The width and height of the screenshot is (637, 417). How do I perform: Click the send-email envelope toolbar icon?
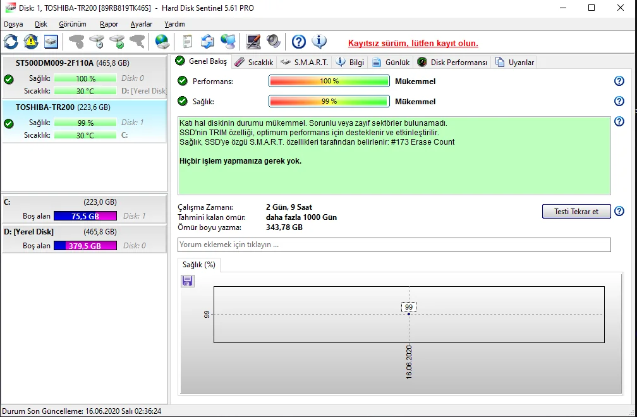click(207, 42)
